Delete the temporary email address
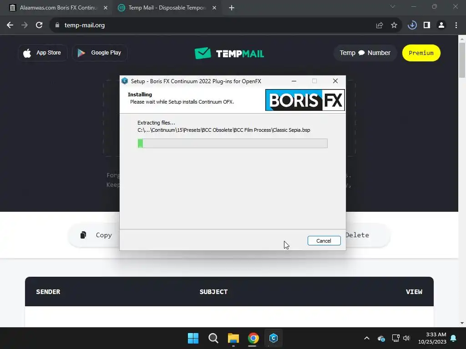 click(367, 235)
